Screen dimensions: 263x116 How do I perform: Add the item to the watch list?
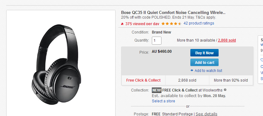pyautogui.click(x=208, y=71)
